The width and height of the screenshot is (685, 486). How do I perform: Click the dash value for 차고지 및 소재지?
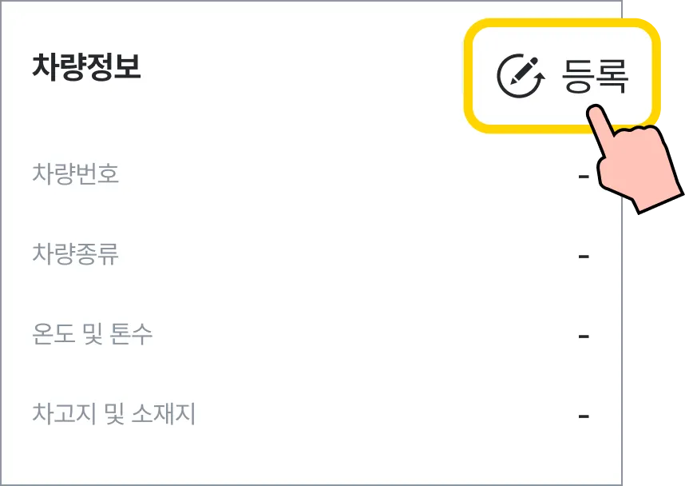584,416
